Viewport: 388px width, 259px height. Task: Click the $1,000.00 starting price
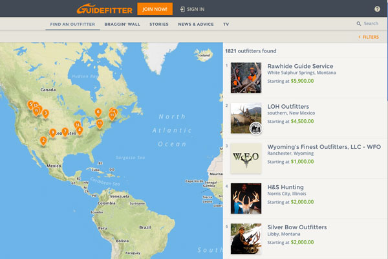coord(302,162)
